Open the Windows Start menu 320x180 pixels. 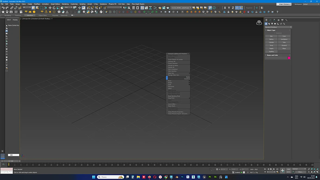94,177
